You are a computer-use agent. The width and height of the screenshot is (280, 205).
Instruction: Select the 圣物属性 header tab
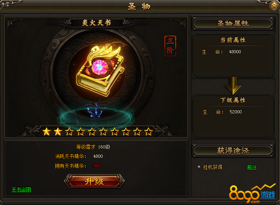point(233,23)
